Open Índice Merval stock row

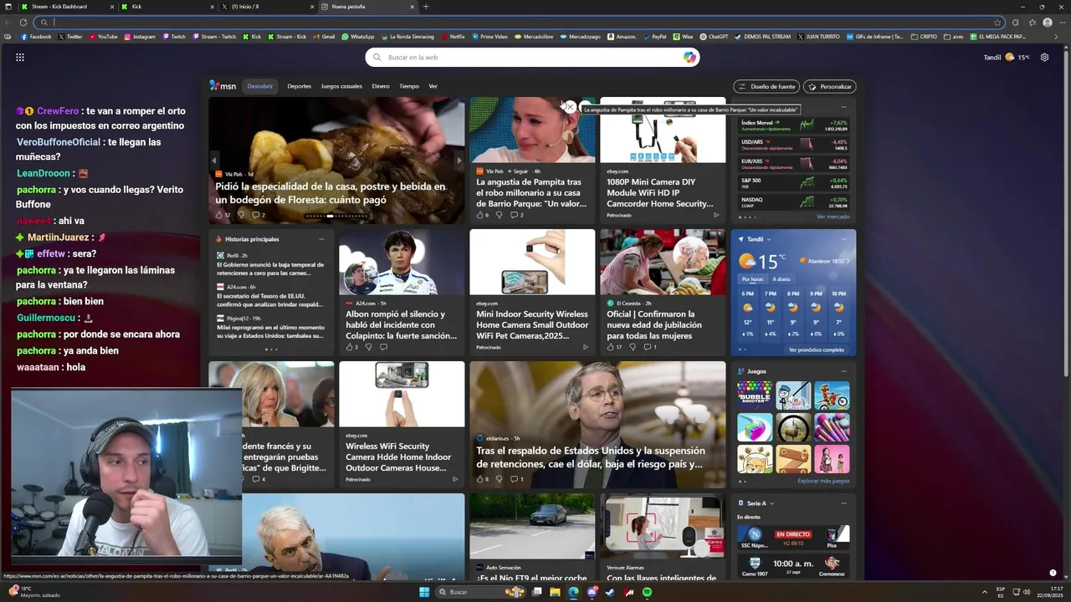coord(794,125)
